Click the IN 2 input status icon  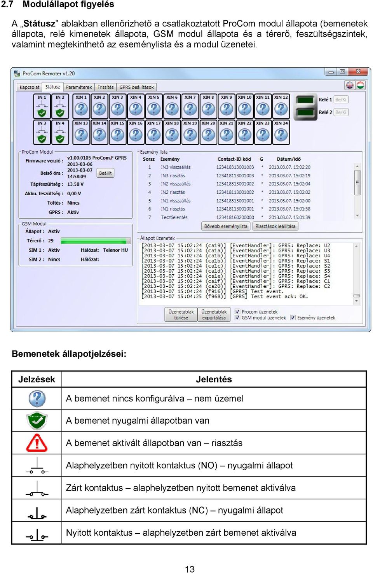pyautogui.click(x=60, y=106)
